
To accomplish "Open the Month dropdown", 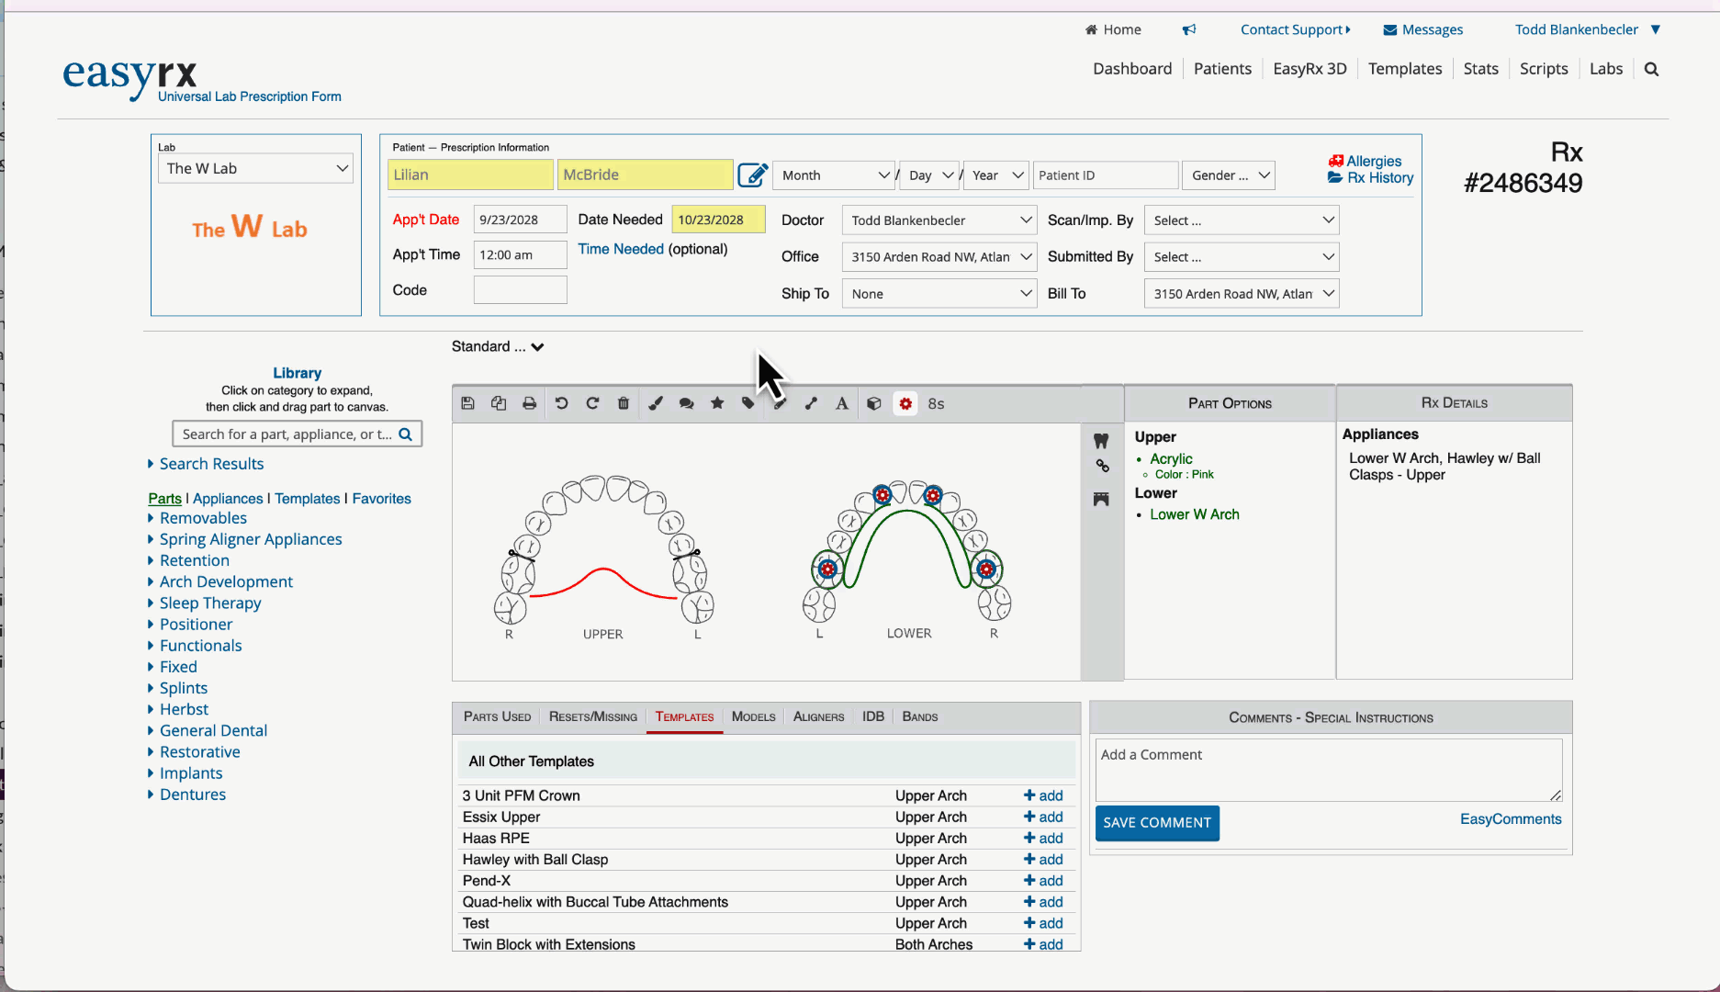I will 835,175.
